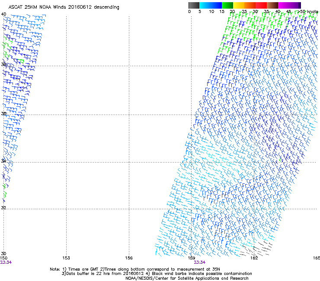
Task: Click the note line "Times are GMT"
Action: pos(83,269)
